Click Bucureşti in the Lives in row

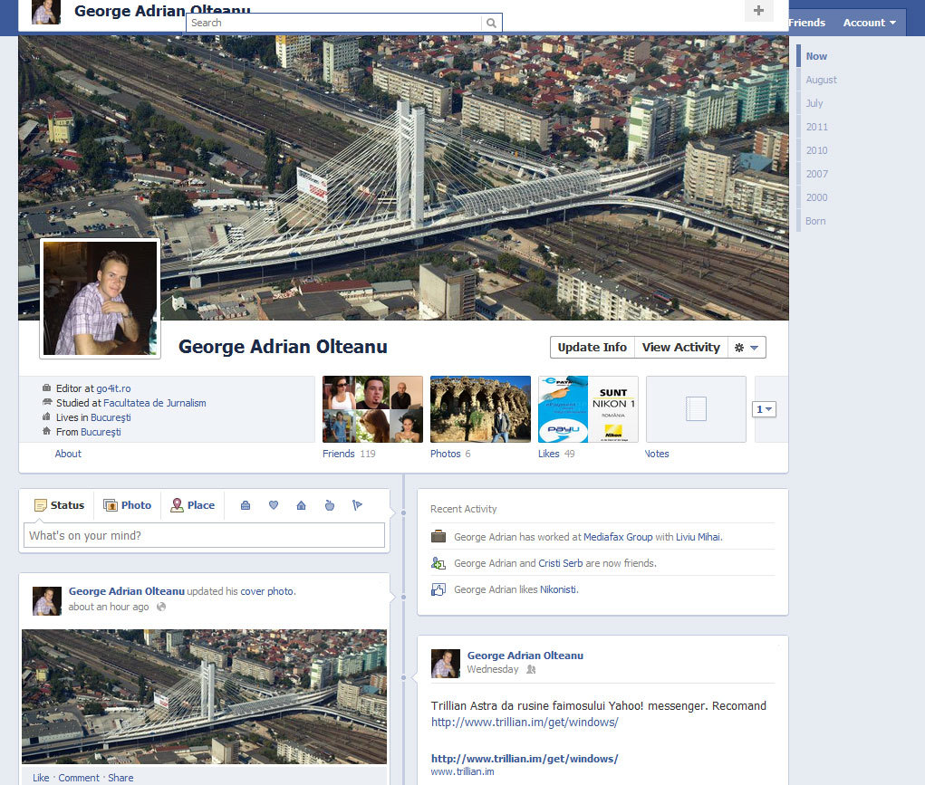pos(111,417)
